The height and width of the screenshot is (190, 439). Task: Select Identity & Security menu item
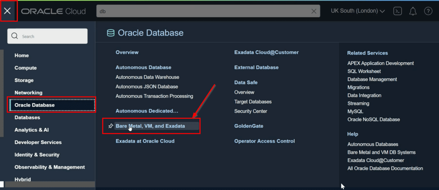click(37, 154)
